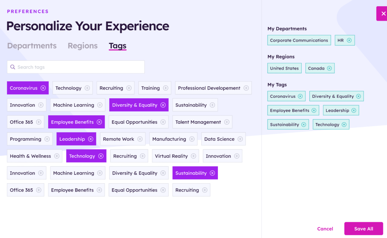Deselect the Sustainability highlighted tag
Viewport: 387px width, 238px height.
click(213, 173)
